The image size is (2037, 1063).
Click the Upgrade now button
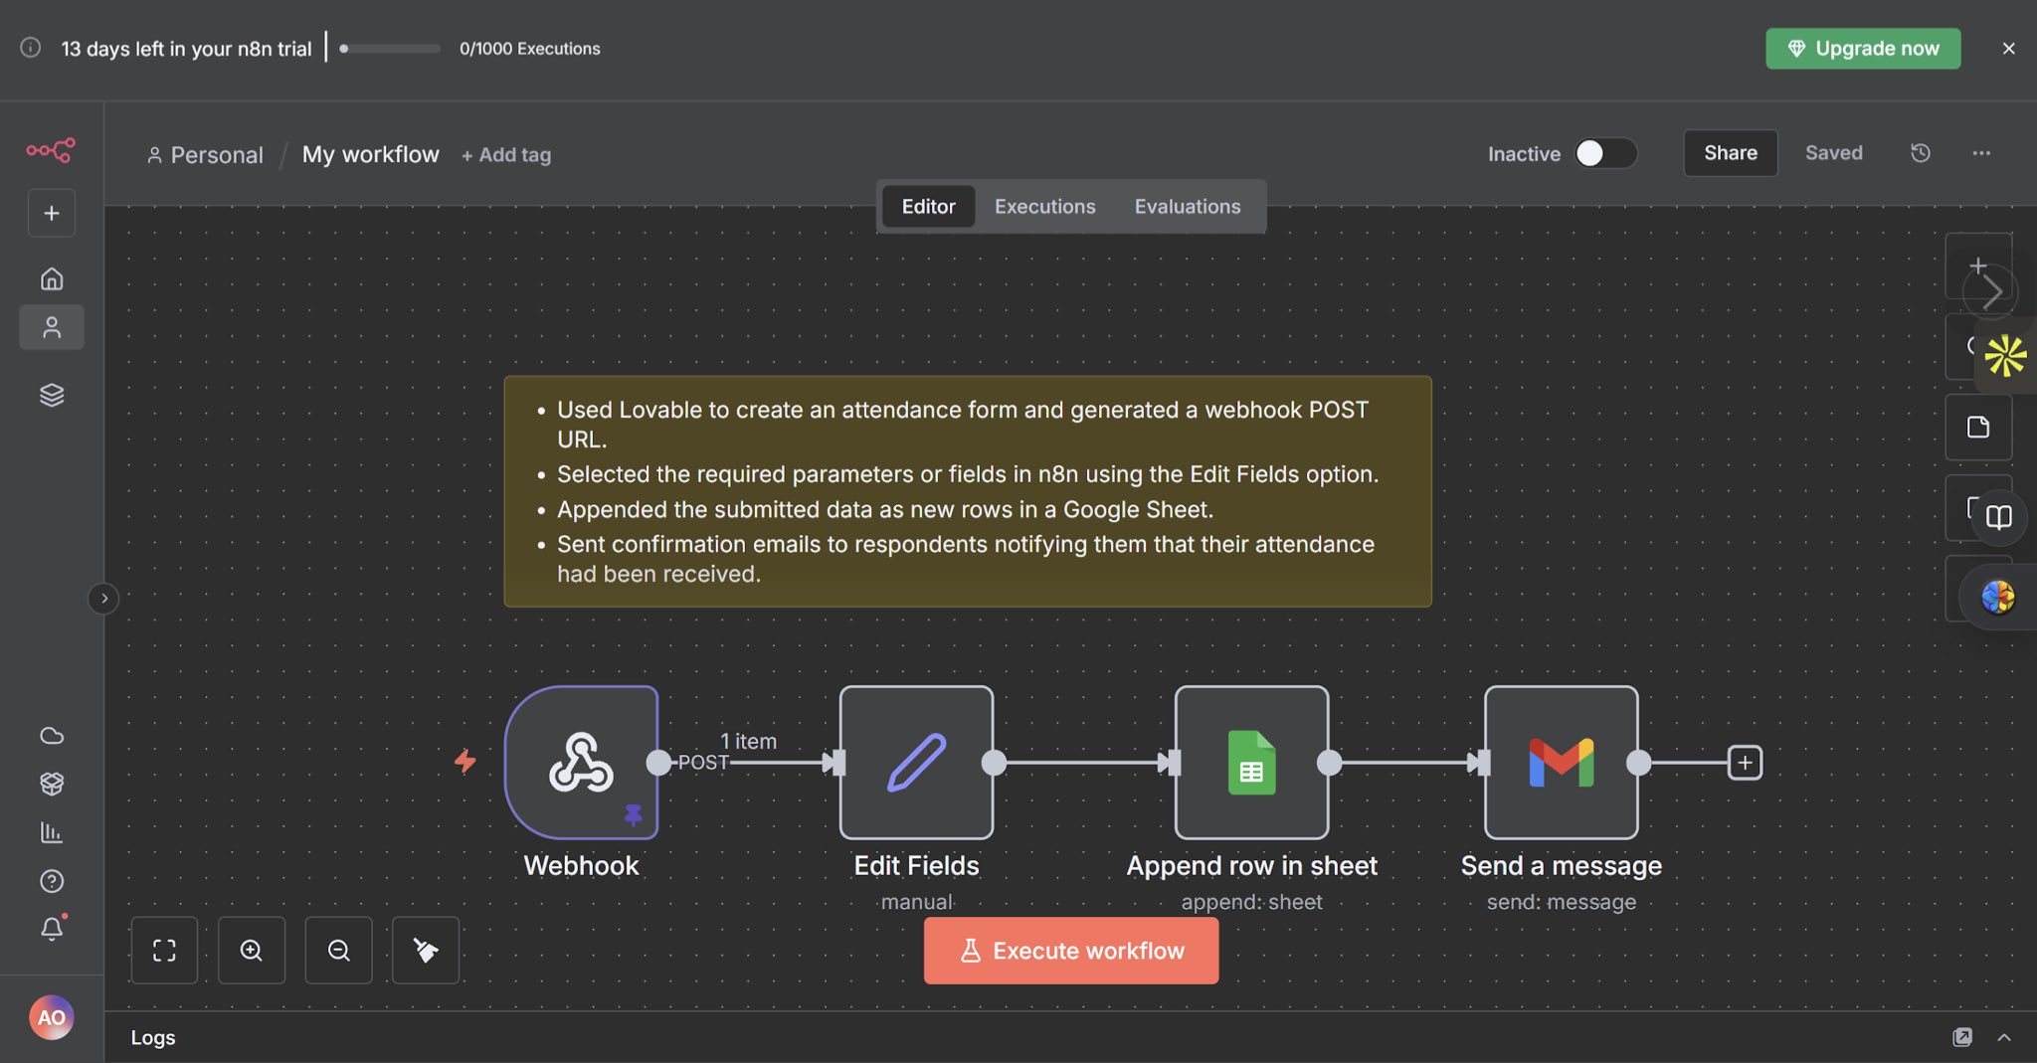(1862, 49)
